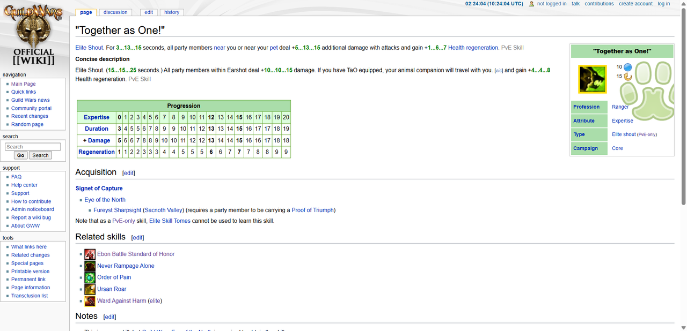Open Guild Wars news link
Image resolution: width=687 pixels, height=331 pixels.
(x=31, y=100)
